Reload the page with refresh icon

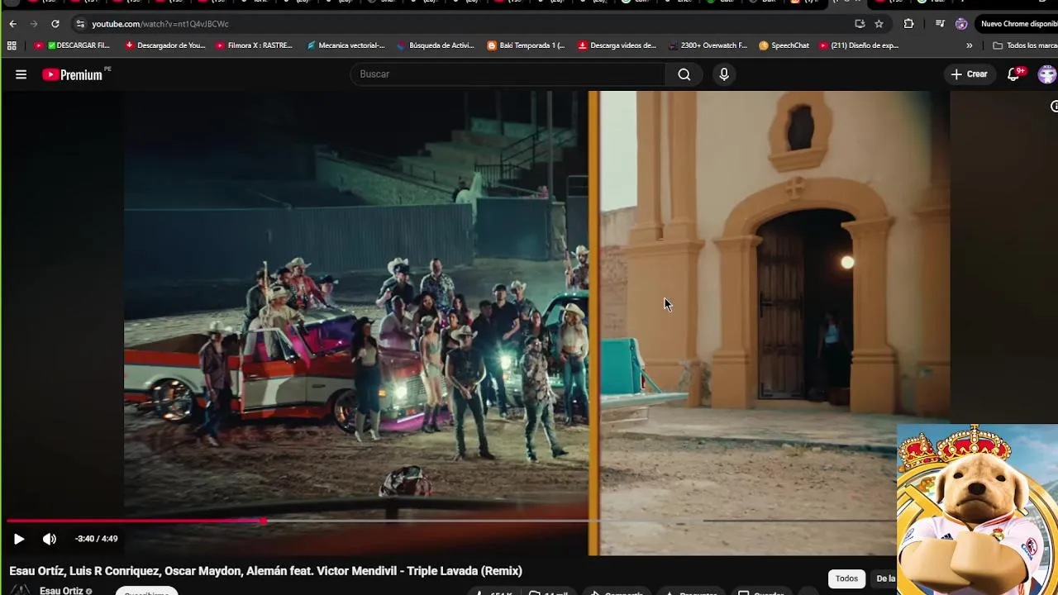tap(55, 24)
